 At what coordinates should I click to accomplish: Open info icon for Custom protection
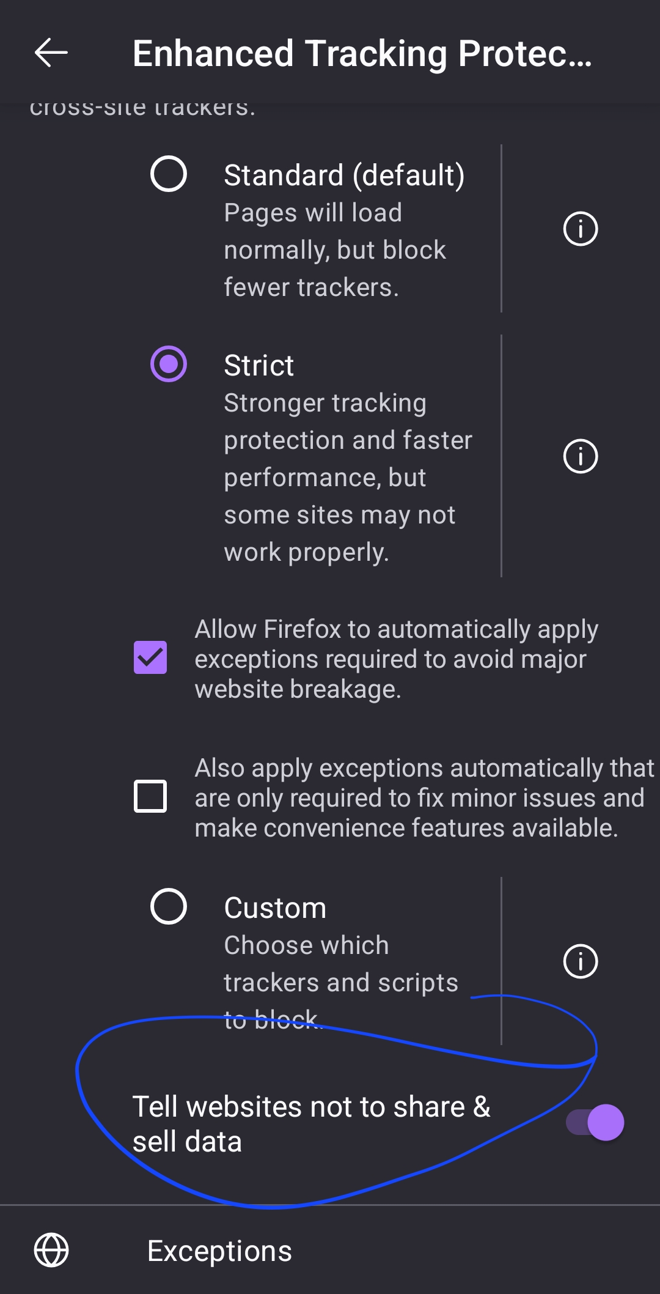580,961
